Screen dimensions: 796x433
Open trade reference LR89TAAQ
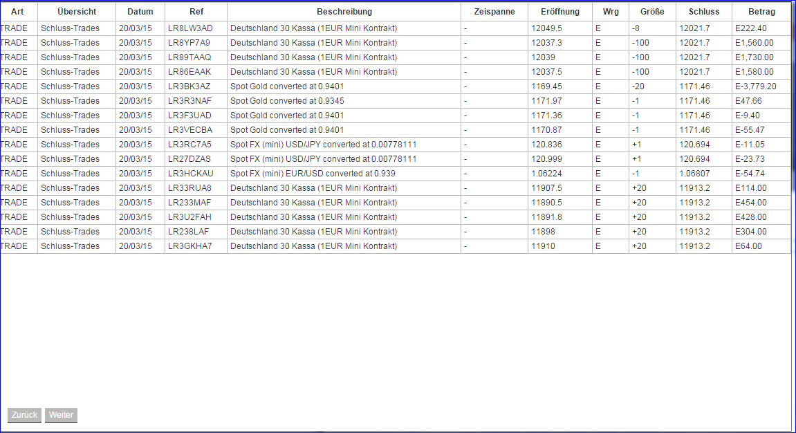click(x=196, y=57)
